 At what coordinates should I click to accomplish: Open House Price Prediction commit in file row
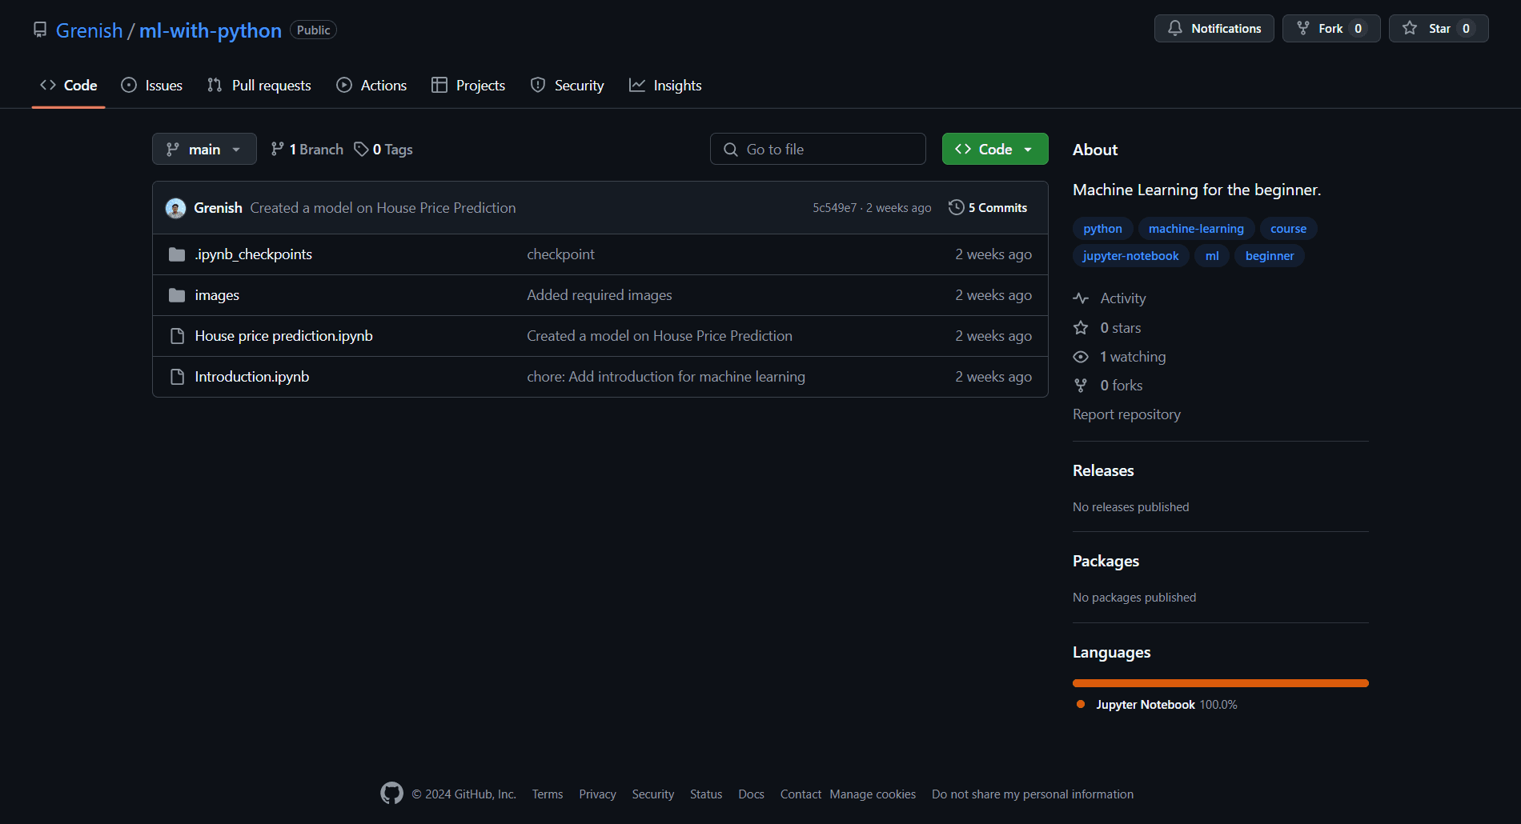pyautogui.click(x=660, y=336)
